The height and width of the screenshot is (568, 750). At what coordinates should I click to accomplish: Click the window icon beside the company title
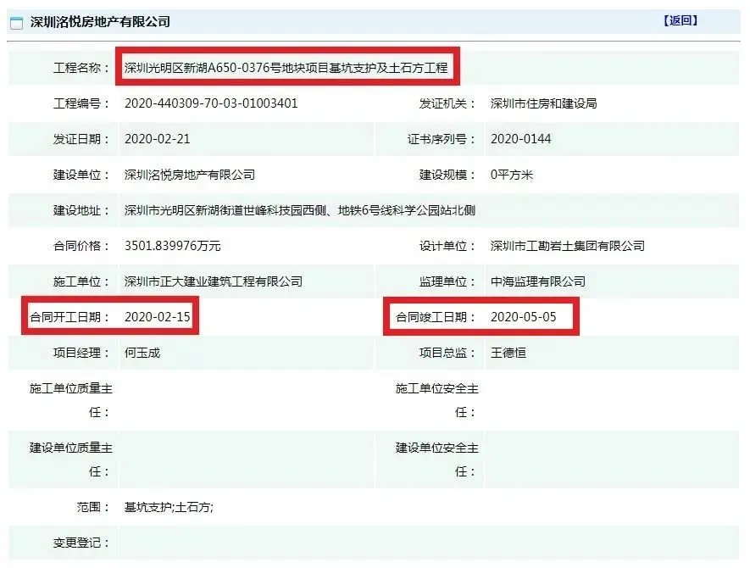(16, 23)
